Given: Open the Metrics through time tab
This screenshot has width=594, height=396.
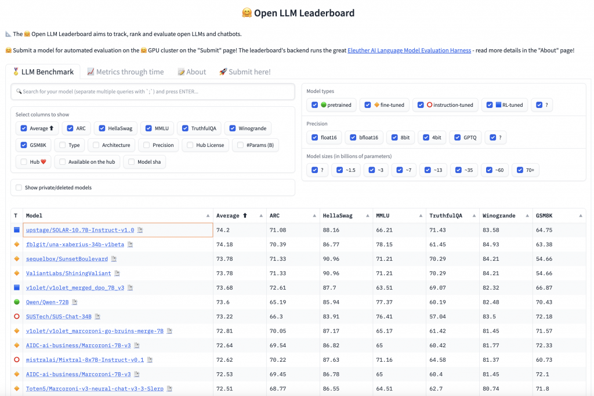Looking at the screenshot, I should [125, 71].
